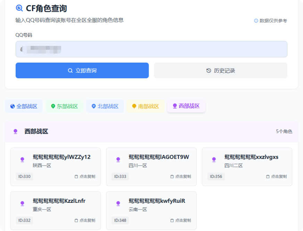Click the character name ending lAGOET9W

click(159, 157)
